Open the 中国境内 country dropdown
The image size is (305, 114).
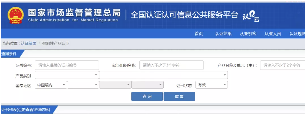pos(51,85)
